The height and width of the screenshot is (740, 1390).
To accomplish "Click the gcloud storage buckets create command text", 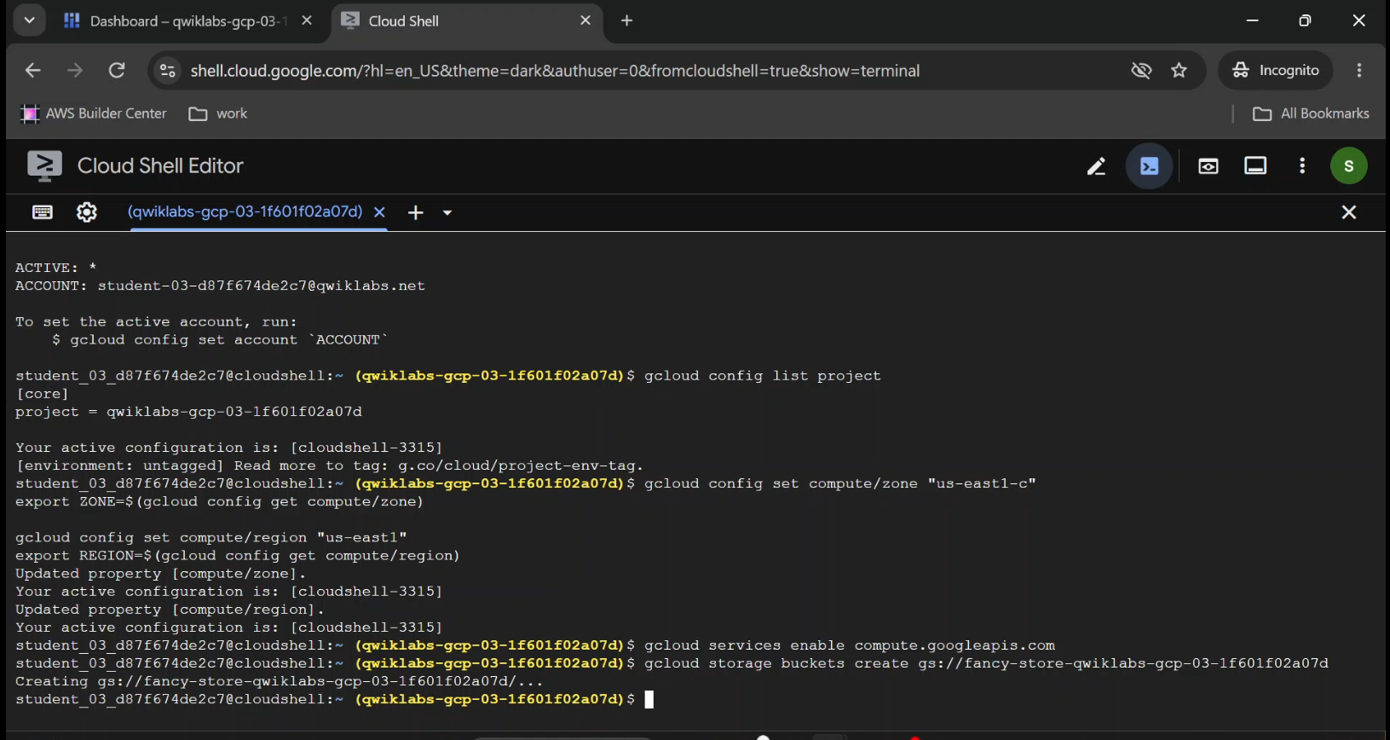I will (986, 663).
